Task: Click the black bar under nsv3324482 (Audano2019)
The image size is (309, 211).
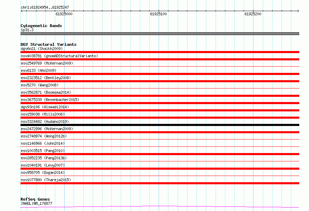Action: pyautogui.click(x=160, y=125)
